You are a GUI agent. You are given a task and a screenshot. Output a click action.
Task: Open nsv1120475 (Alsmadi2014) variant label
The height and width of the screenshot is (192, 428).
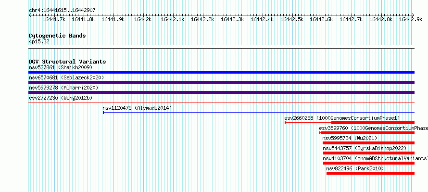tap(138, 108)
